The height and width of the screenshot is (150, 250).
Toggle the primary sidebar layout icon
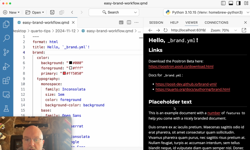coord(223,3)
